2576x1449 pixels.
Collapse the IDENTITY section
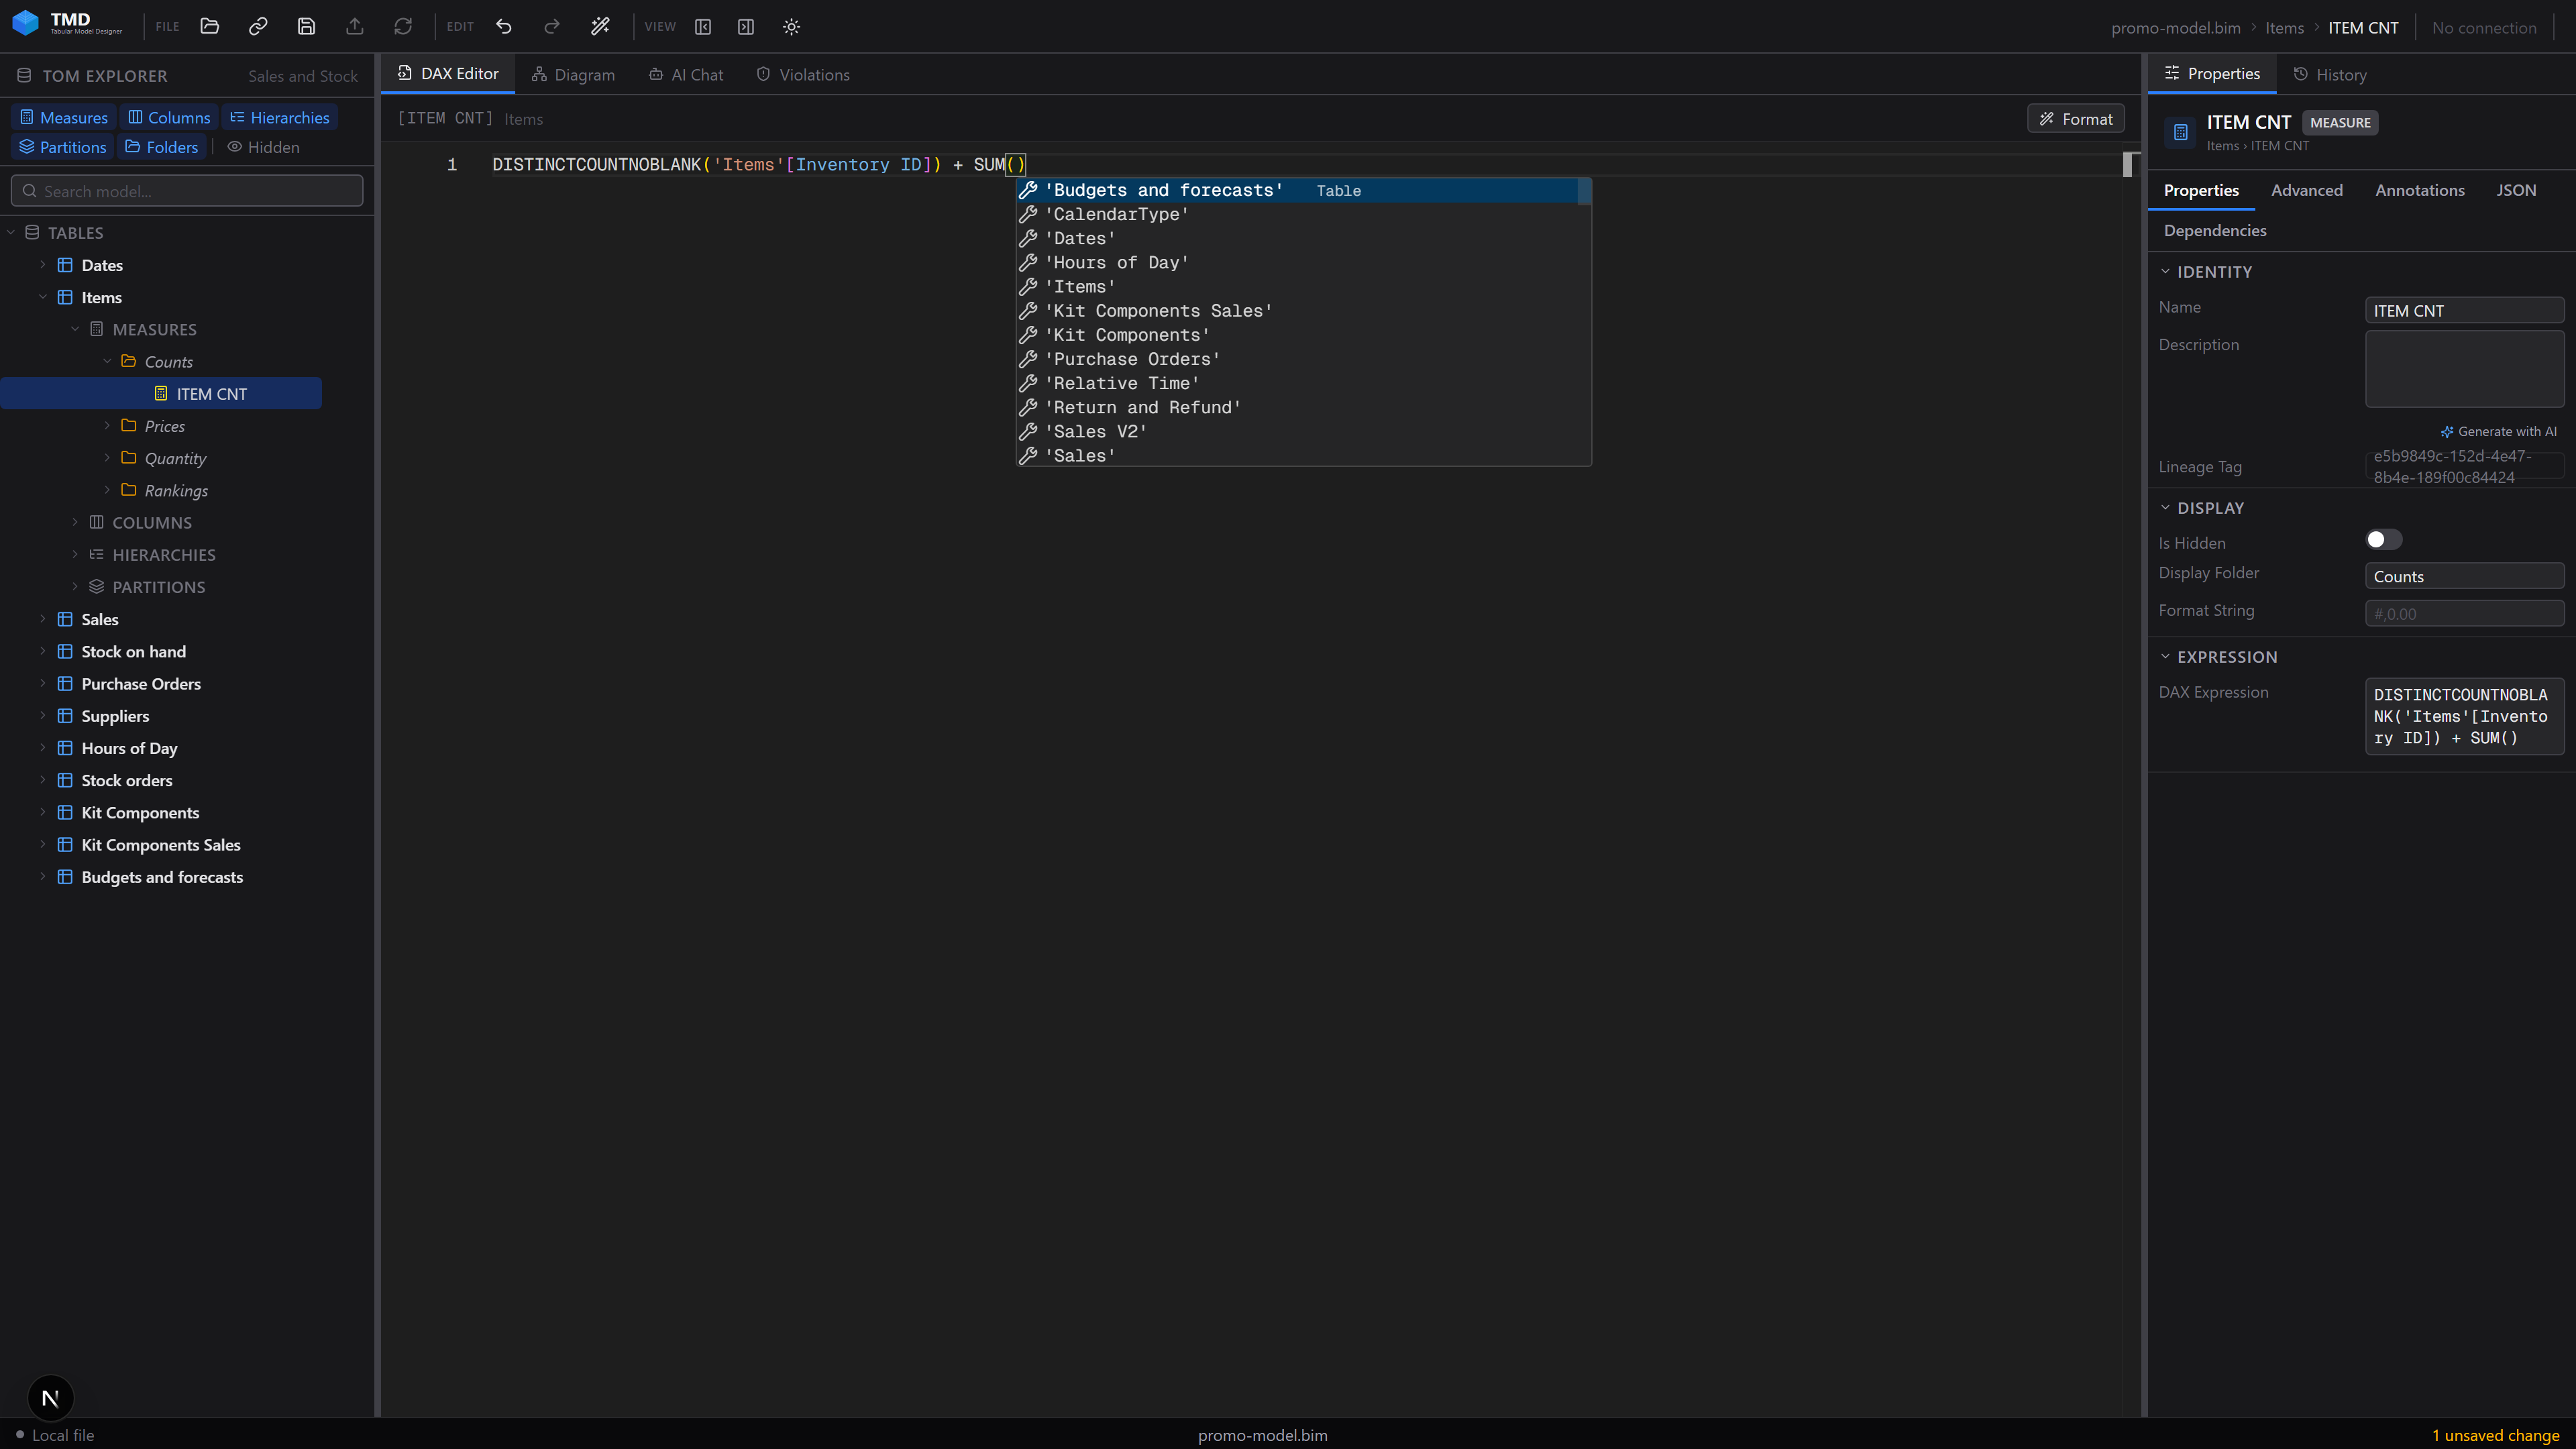(x=2165, y=272)
